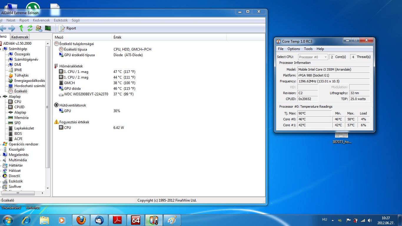Open the Select CPU dropdown in Core Temp
Screen dimensions: 402x226
pos(313,57)
